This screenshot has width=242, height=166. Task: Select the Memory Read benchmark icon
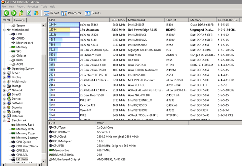click(x=13, y=125)
